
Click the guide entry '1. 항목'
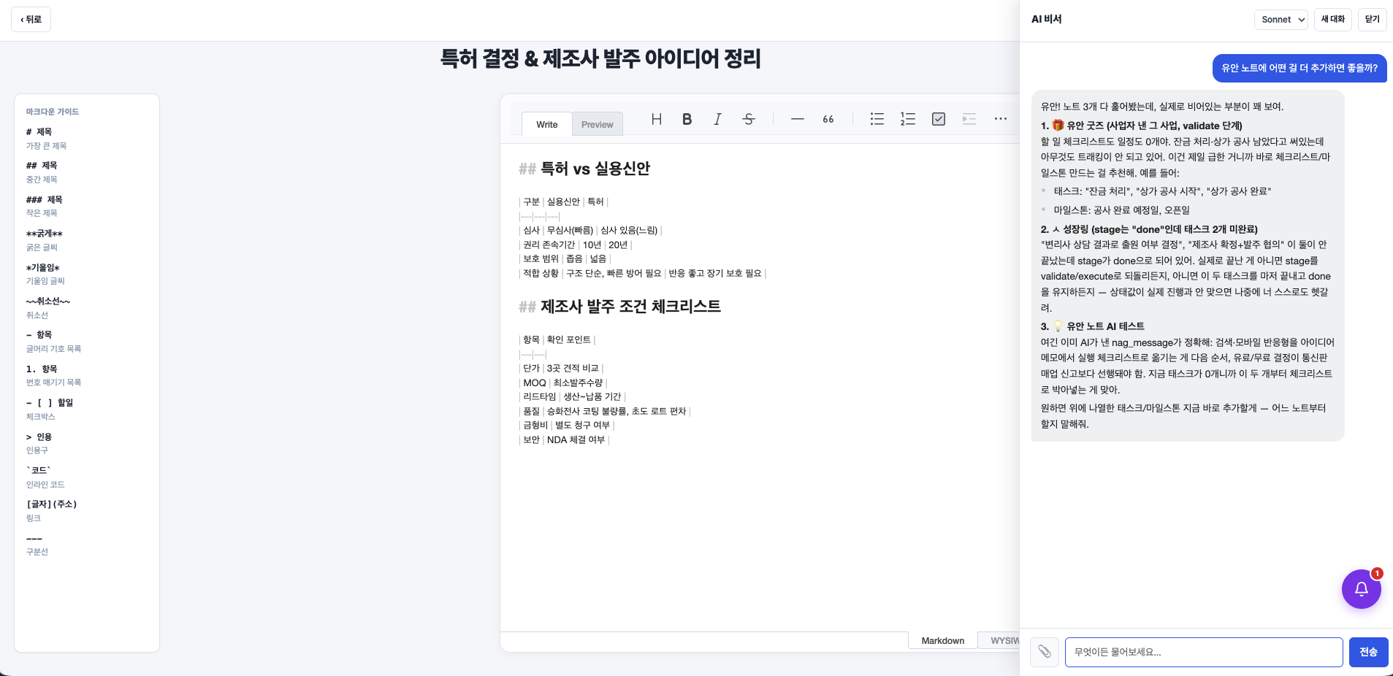pos(42,369)
